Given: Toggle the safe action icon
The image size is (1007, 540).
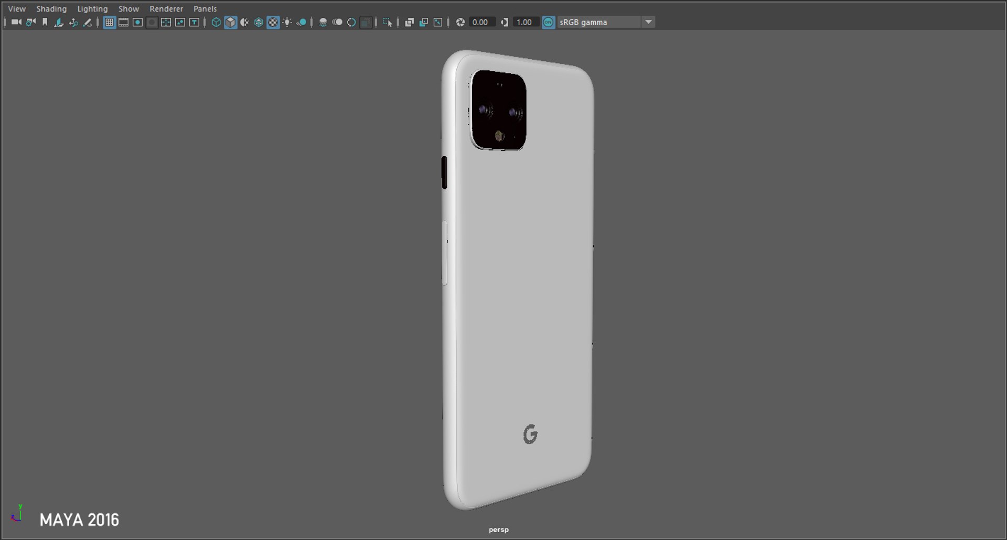Looking at the screenshot, I should click(180, 22).
